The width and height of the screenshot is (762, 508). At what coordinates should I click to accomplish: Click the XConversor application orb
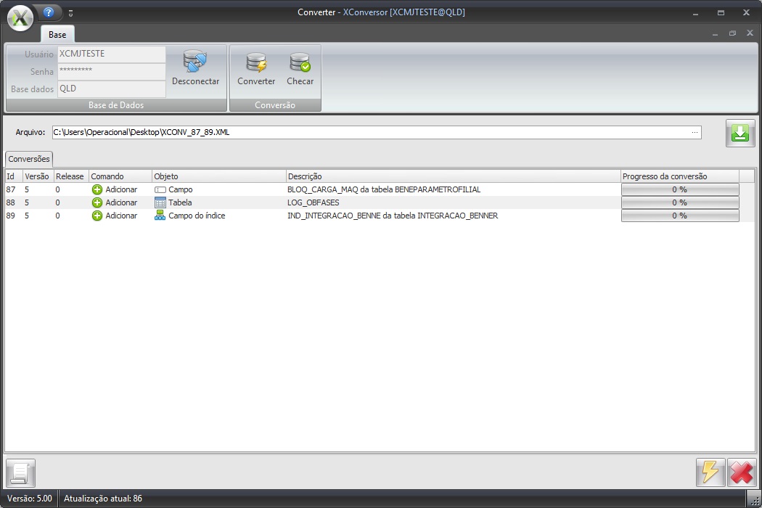tap(20, 17)
